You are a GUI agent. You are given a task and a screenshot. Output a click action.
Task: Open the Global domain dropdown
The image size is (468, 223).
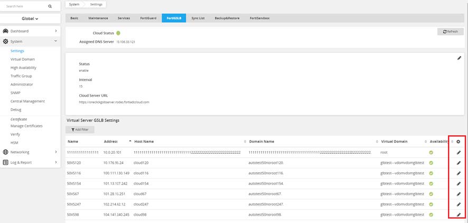pos(30,18)
